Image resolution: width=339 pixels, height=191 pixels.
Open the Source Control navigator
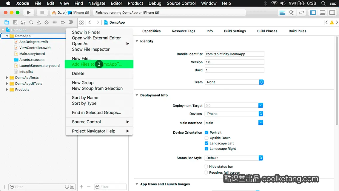tap(15, 22)
